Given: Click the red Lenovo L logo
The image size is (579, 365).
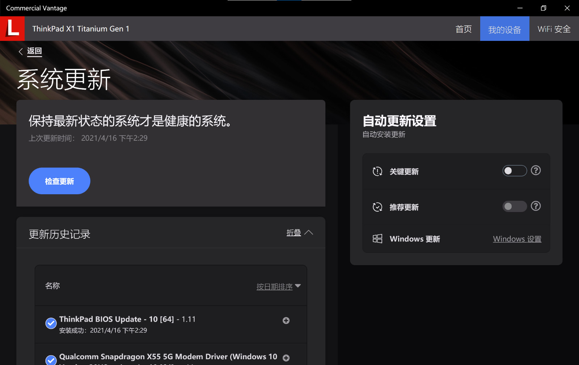Looking at the screenshot, I should pos(12,29).
